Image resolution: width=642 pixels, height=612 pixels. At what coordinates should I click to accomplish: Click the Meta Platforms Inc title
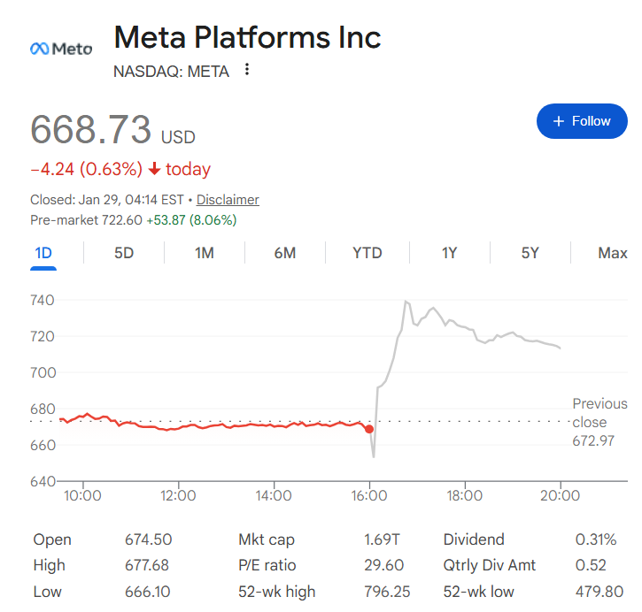click(x=248, y=37)
